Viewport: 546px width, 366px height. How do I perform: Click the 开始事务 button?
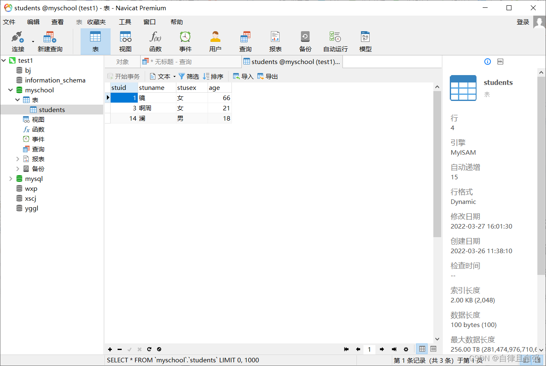point(123,76)
